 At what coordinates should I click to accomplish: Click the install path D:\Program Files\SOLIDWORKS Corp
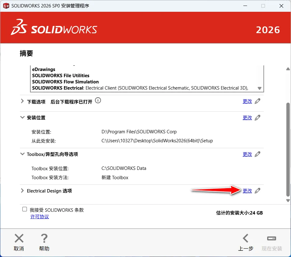(x=139, y=132)
